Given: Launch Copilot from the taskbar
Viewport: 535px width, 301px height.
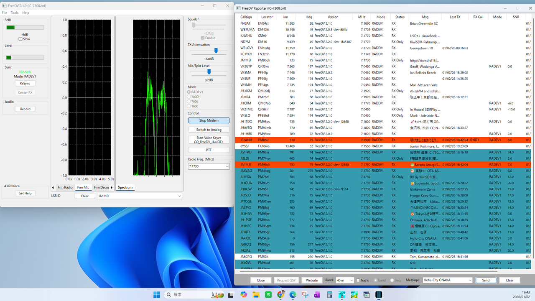Looking at the screenshot, I should 244,295.
